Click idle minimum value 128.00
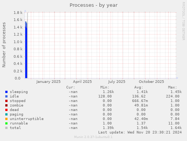This screenshot has height=141, width=187. [x=105, y=96]
